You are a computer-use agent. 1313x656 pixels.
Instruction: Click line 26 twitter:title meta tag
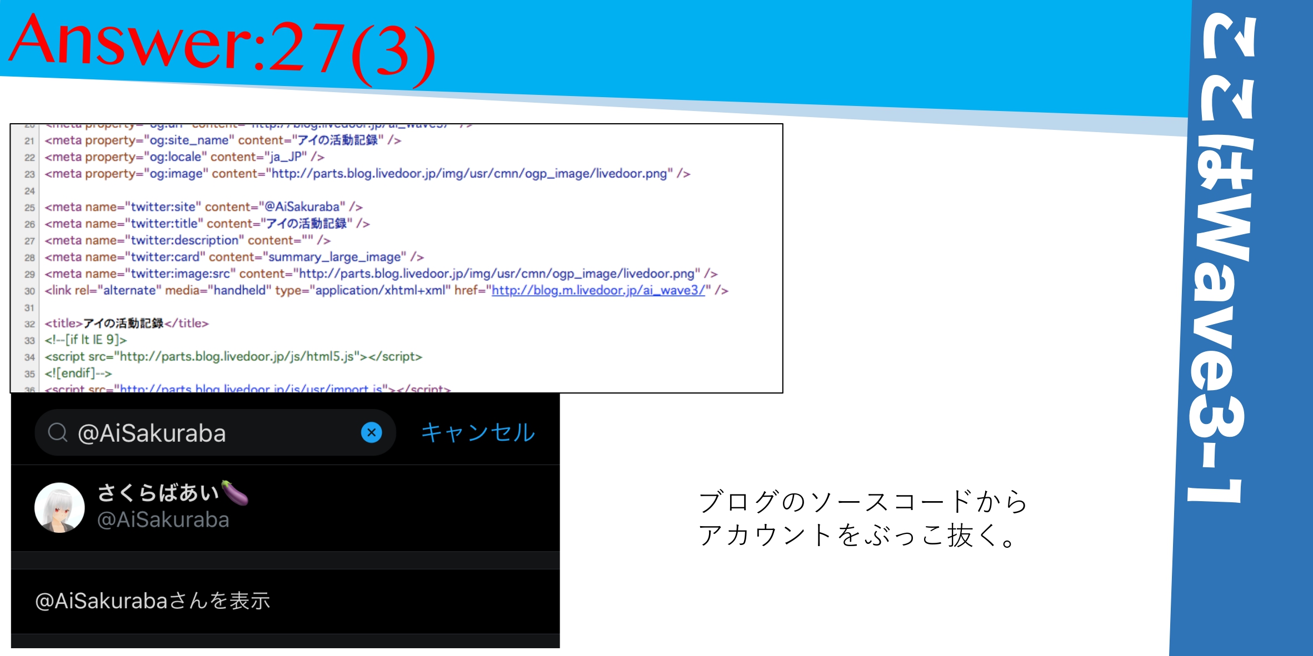(x=207, y=224)
